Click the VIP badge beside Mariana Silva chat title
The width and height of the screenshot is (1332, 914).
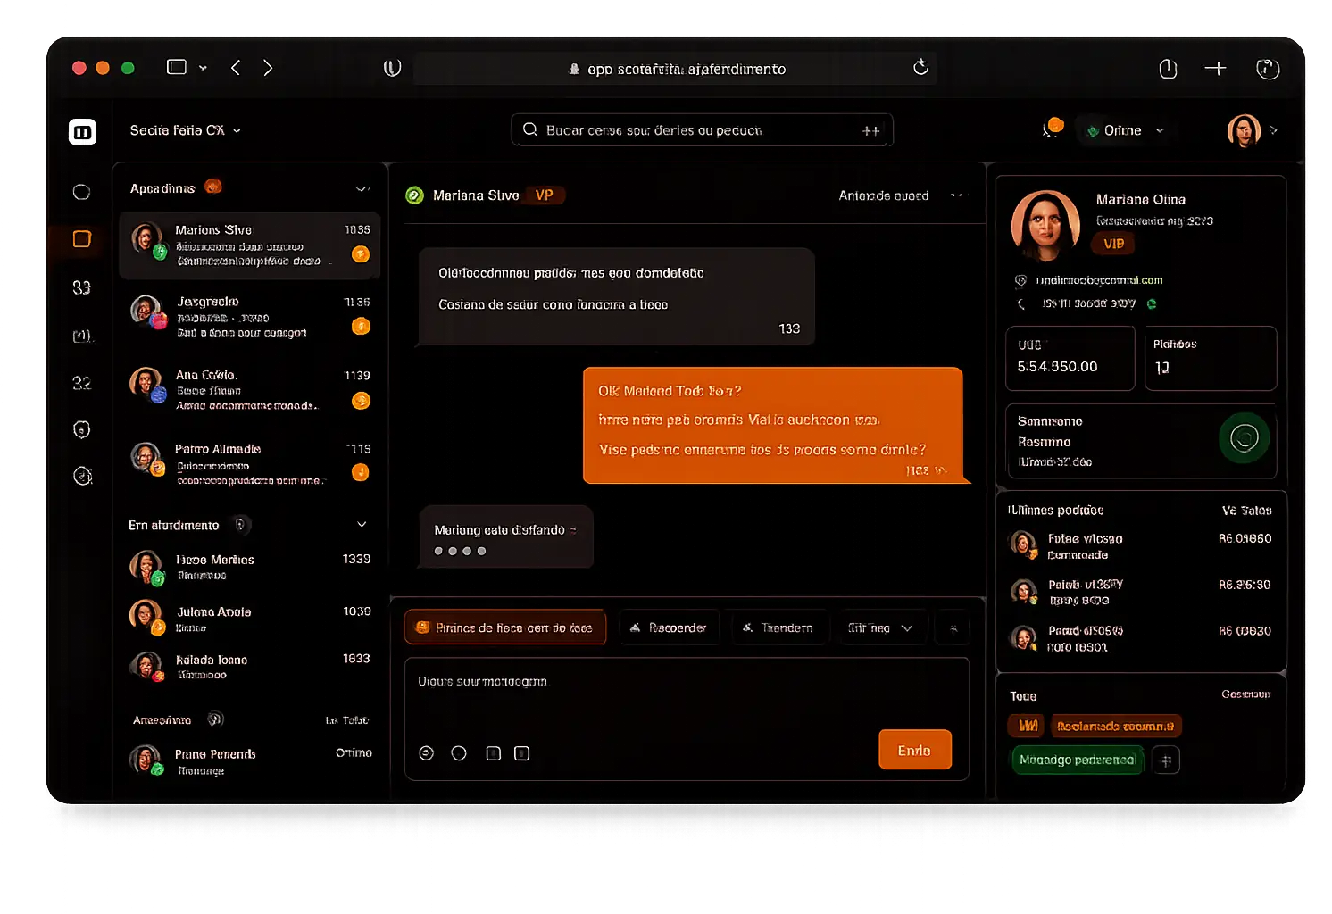pyautogui.click(x=545, y=195)
